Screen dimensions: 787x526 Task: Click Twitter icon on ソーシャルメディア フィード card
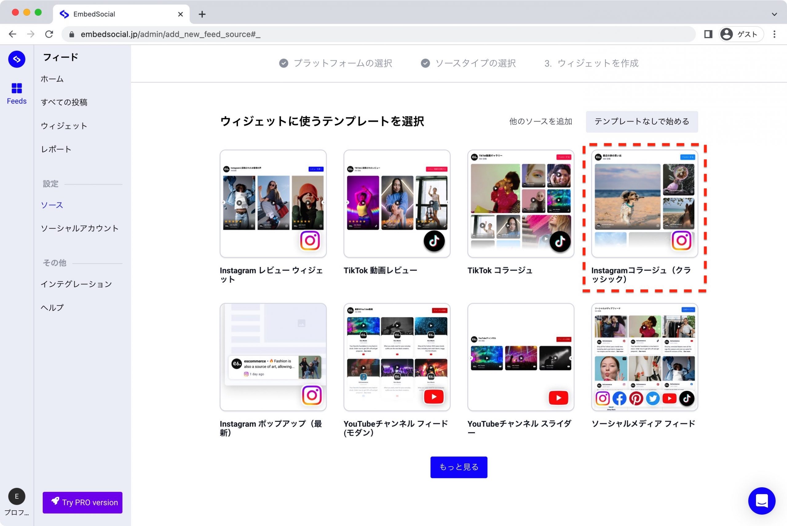653,398
